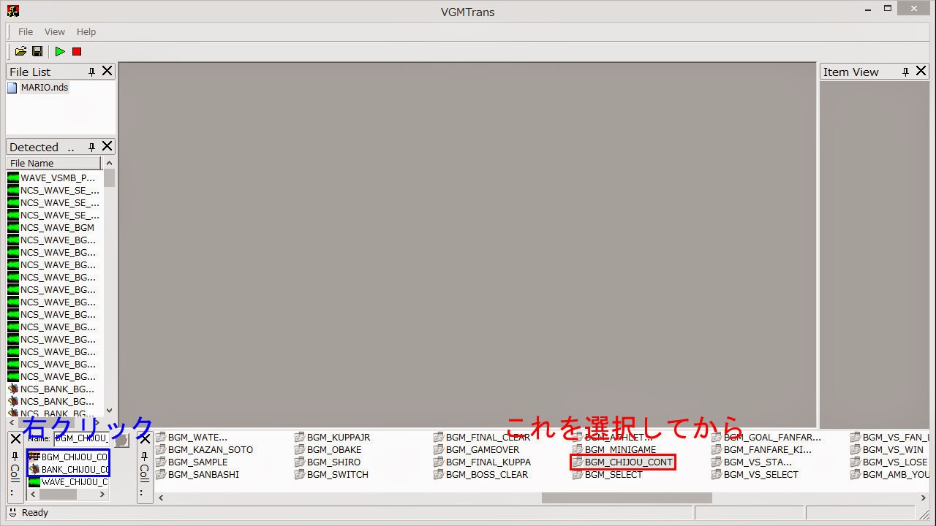Select the BGM_FINAL_KUPPA collection
The width and height of the screenshot is (936, 526).
(x=488, y=462)
